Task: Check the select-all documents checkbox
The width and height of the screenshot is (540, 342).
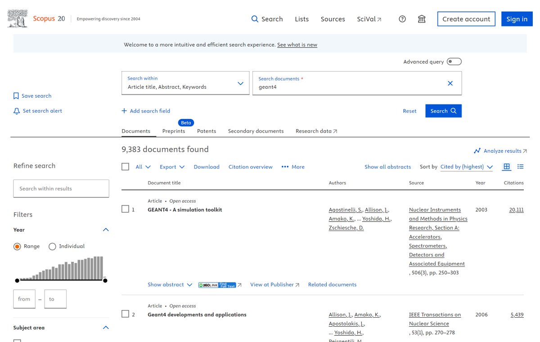Action: tap(126, 166)
